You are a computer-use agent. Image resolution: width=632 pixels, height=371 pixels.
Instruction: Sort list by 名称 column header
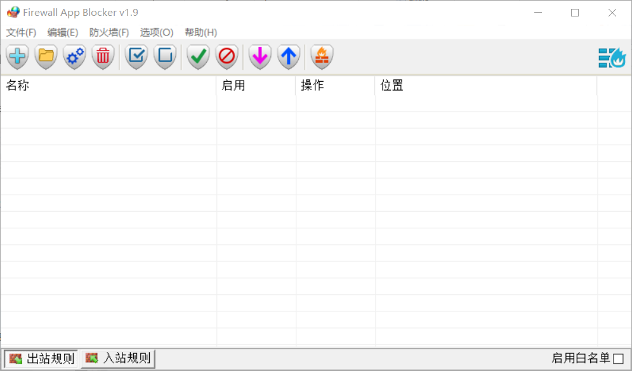[x=108, y=86]
